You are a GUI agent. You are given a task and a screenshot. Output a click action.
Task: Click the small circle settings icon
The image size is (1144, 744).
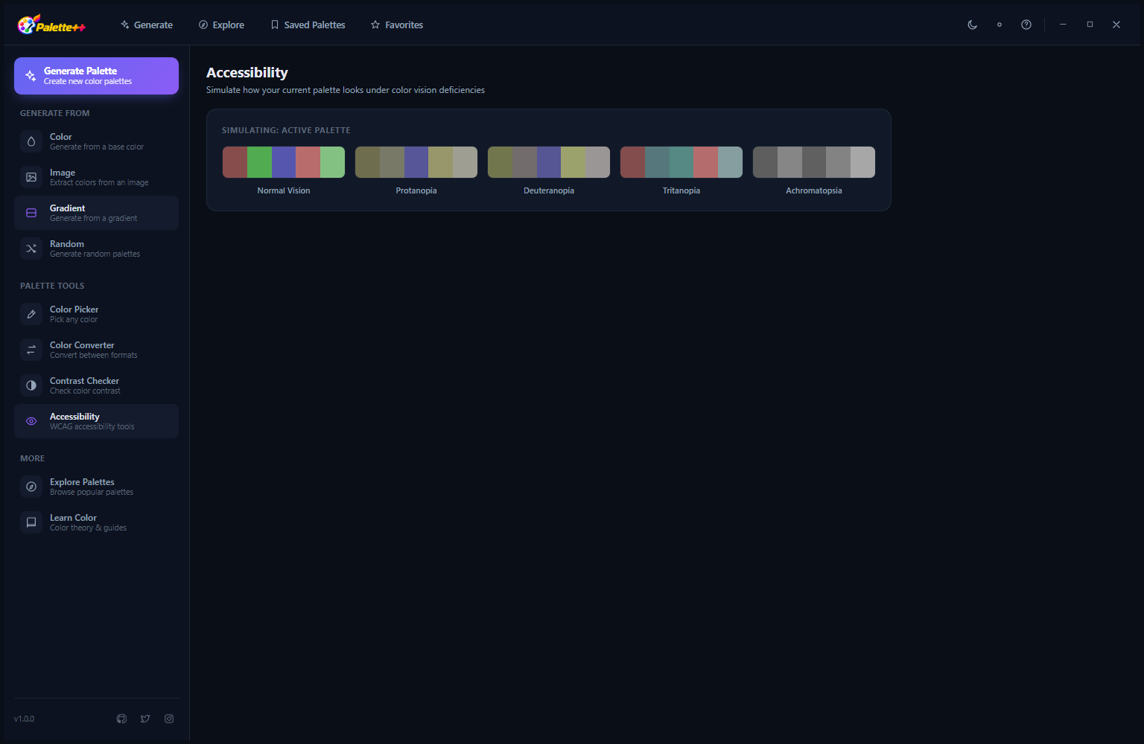coord(1000,25)
